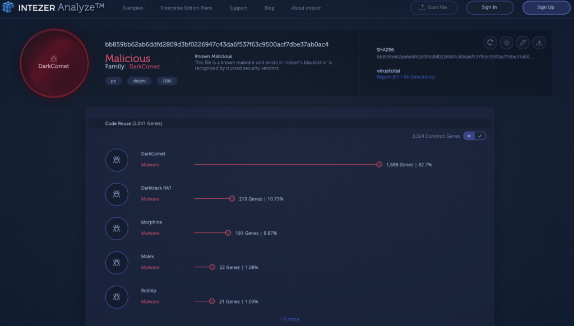Click the DarkComet family link

point(145,67)
